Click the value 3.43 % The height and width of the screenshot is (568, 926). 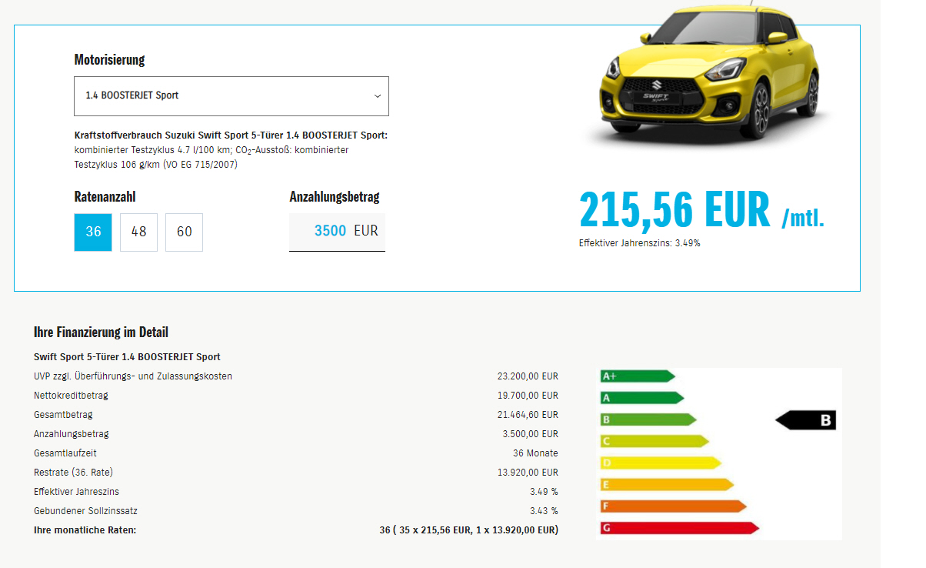click(544, 511)
